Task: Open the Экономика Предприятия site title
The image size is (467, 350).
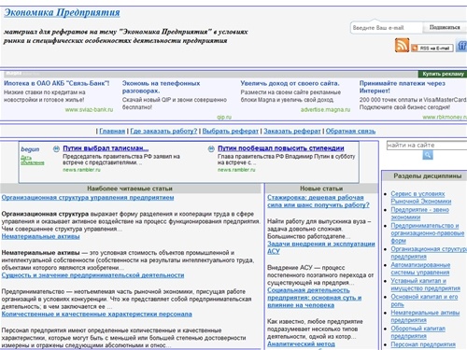Action: pos(62,12)
